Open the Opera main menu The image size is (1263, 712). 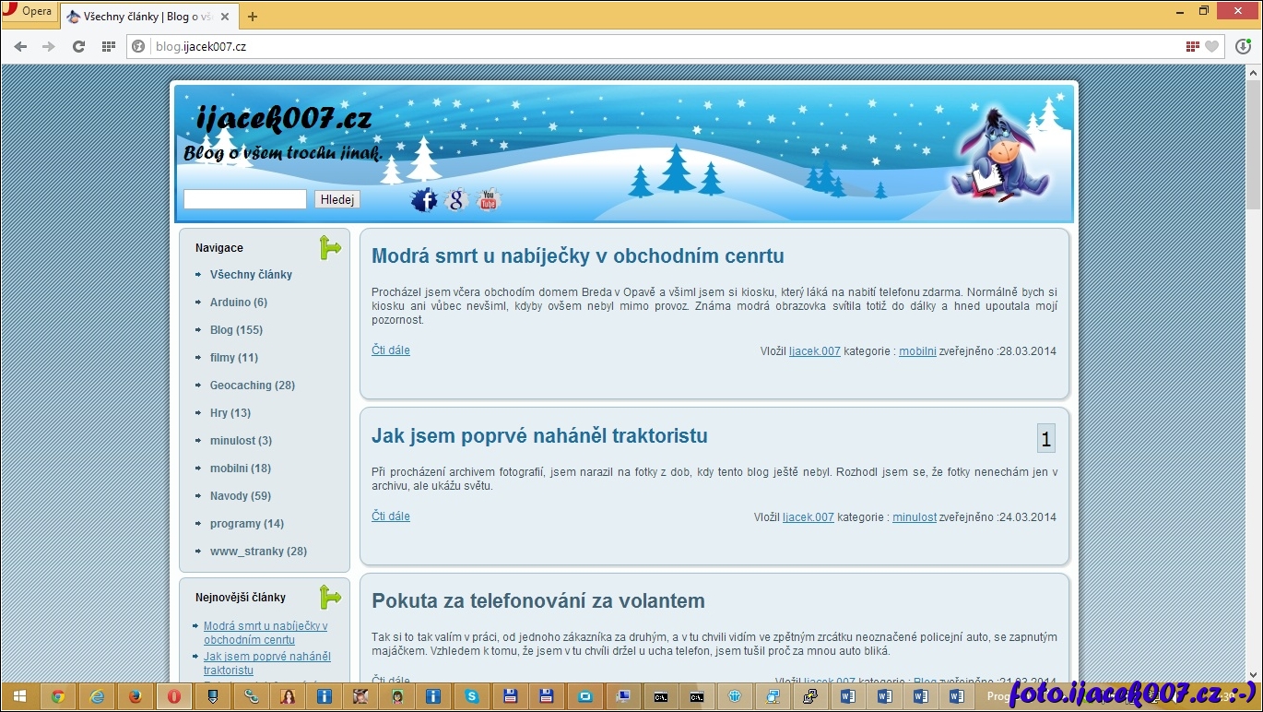28,12
